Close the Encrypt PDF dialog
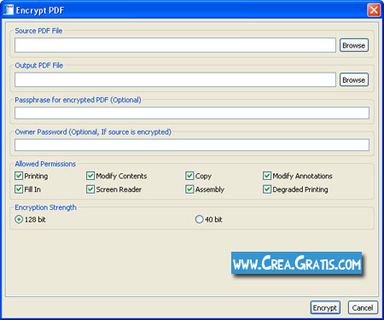The image size is (384, 320). [x=374, y=10]
